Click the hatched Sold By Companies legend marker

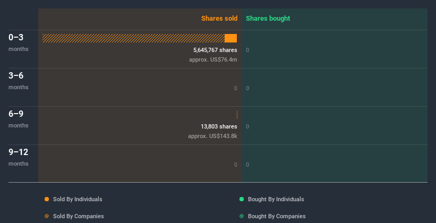coord(47,216)
